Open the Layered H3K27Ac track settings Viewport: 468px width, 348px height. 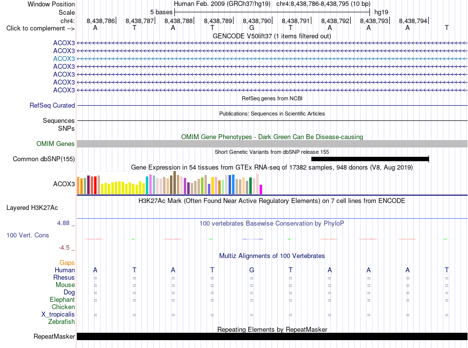[32, 208]
